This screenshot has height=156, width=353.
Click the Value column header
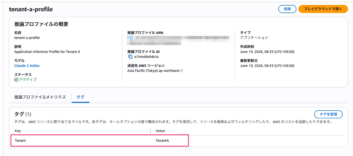click(x=160, y=131)
